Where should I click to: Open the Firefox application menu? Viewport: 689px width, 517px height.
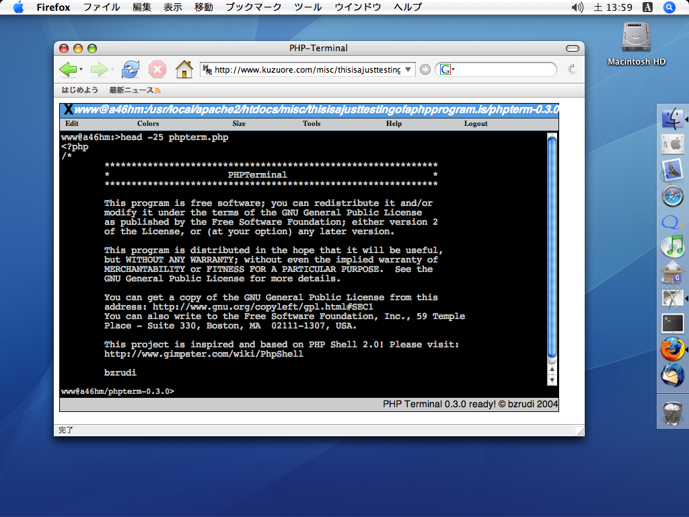53,7
